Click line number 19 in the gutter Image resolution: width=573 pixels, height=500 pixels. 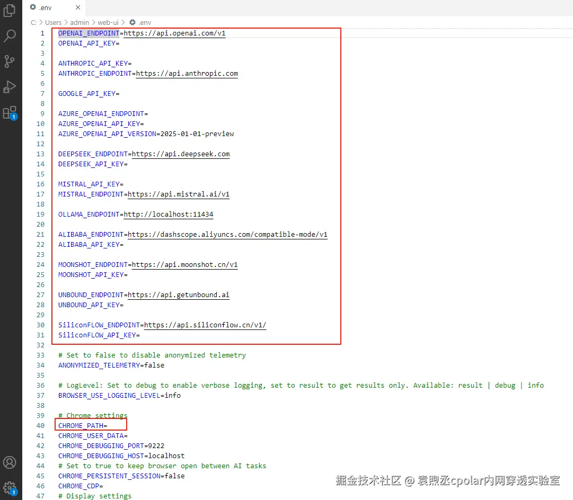[41, 215]
